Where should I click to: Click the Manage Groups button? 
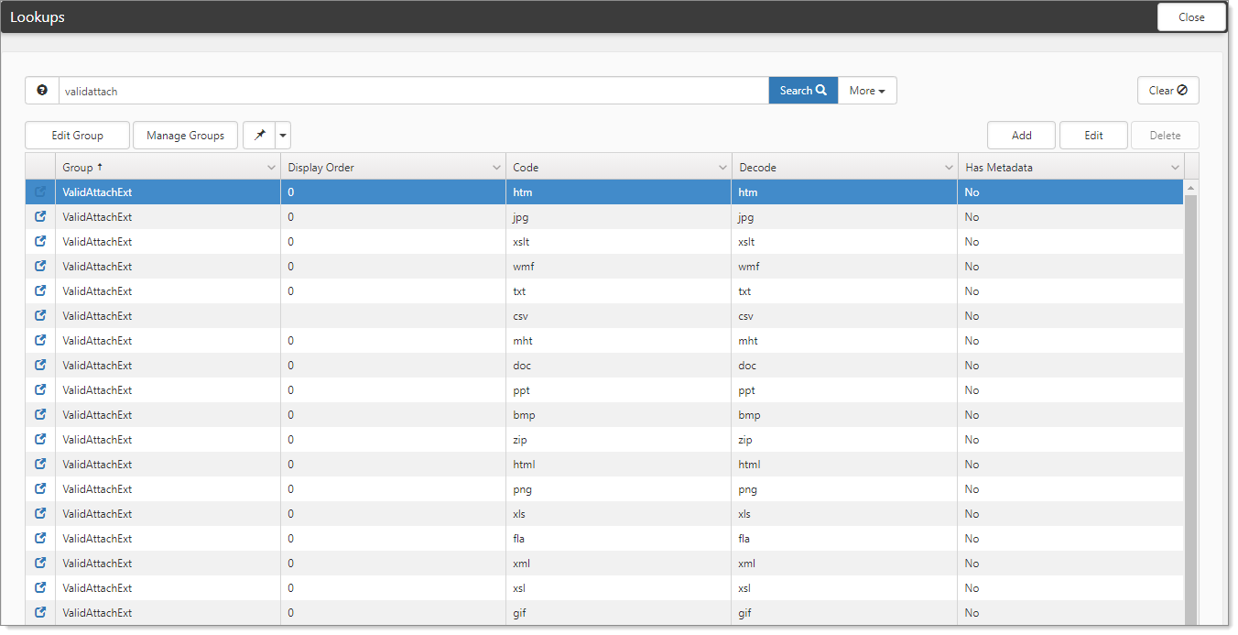point(185,136)
